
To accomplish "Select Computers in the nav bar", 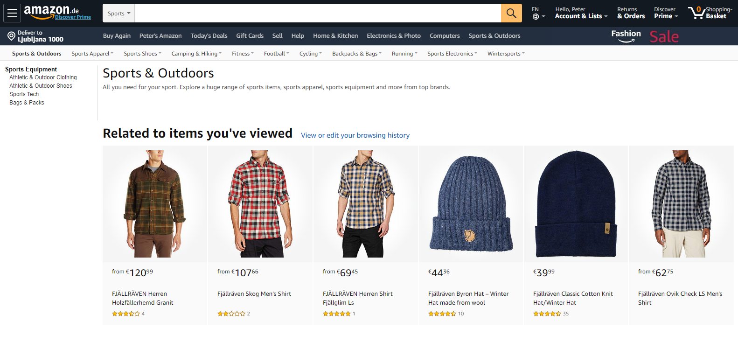I will (445, 36).
